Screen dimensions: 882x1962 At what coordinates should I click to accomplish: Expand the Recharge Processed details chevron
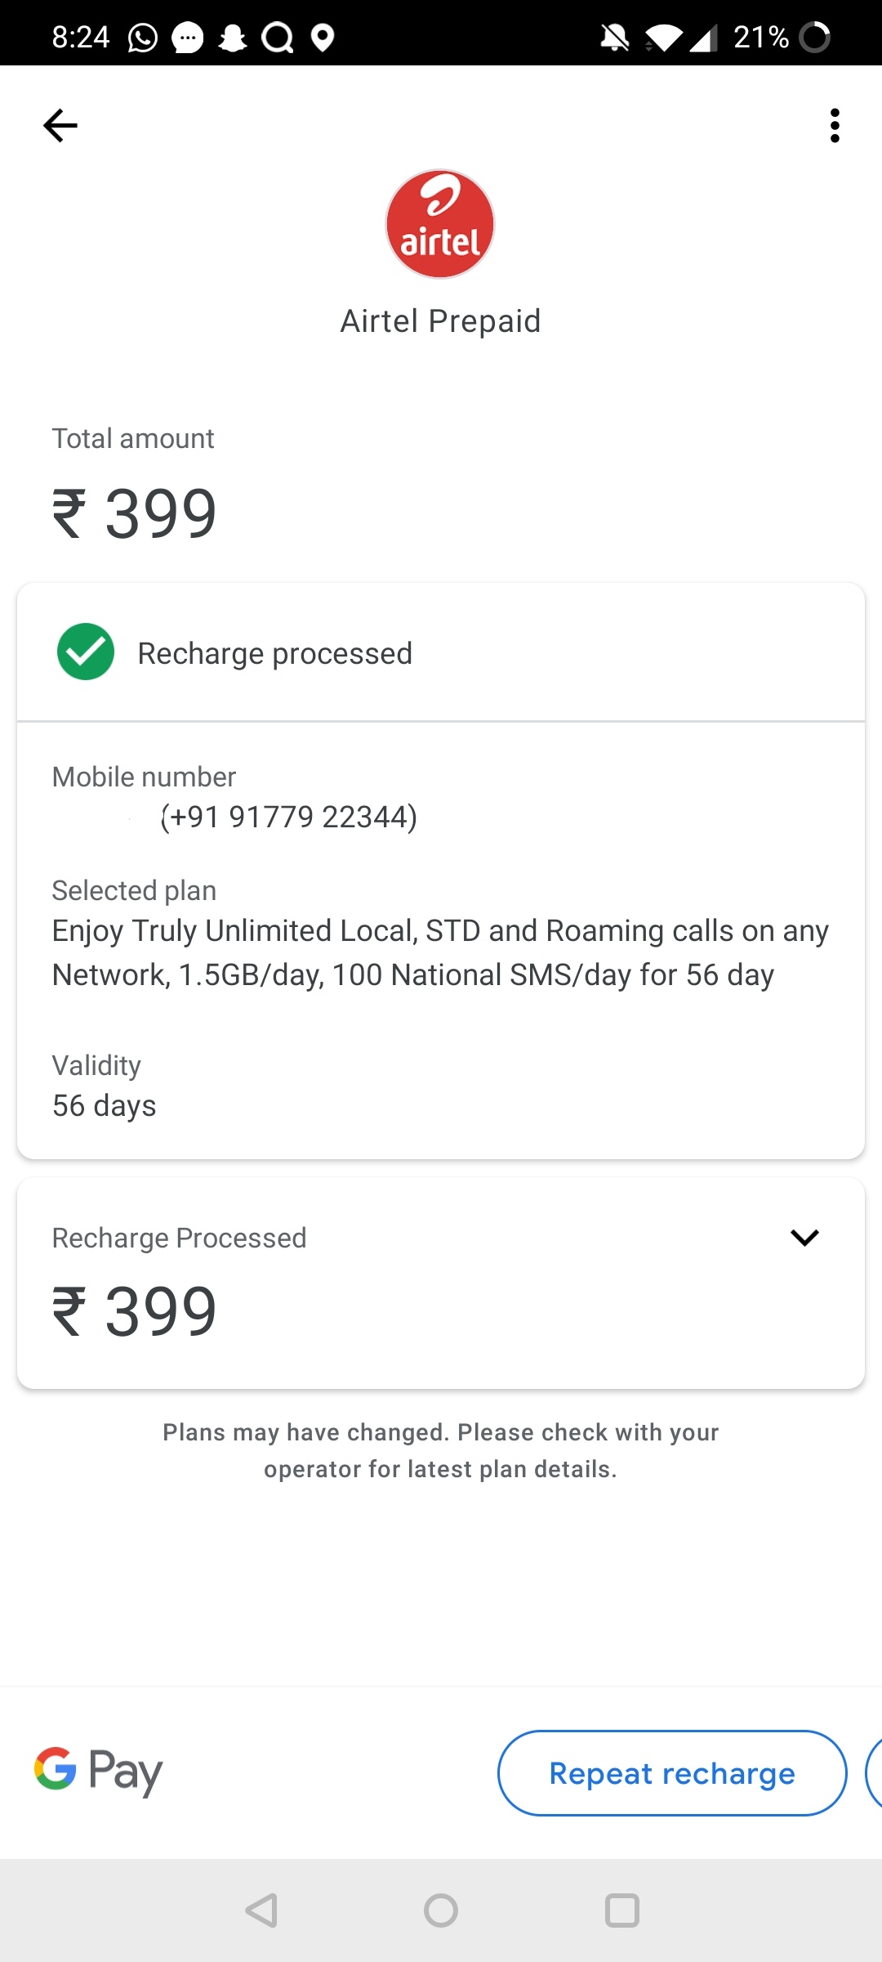tap(804, 1238)
